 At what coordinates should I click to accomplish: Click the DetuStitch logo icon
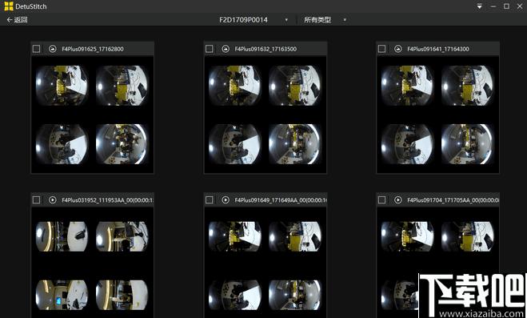coord(9,6)
